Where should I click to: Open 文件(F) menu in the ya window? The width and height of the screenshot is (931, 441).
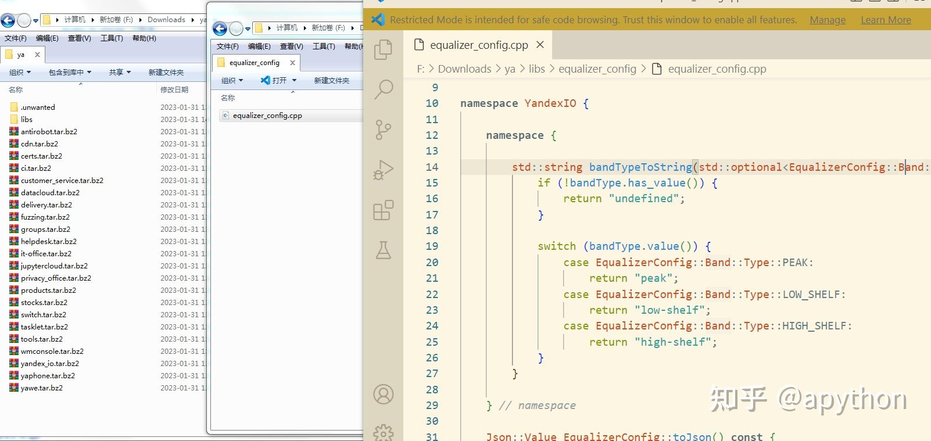click(16, 38)
